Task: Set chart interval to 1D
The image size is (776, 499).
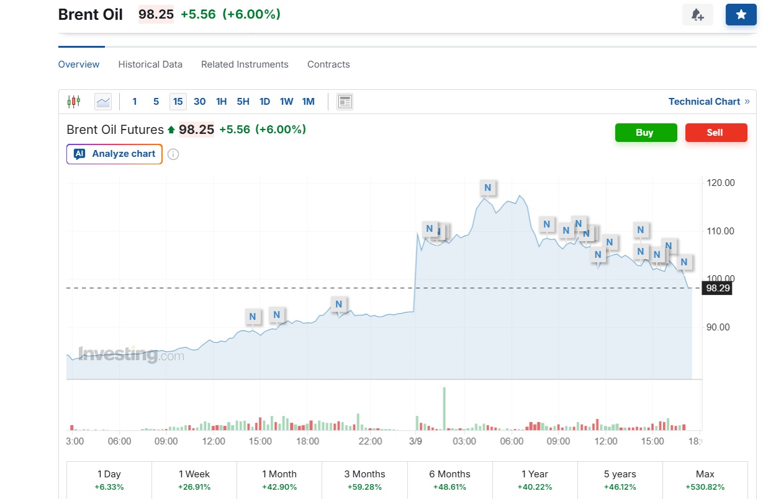Action: click(x=264, y=102)
